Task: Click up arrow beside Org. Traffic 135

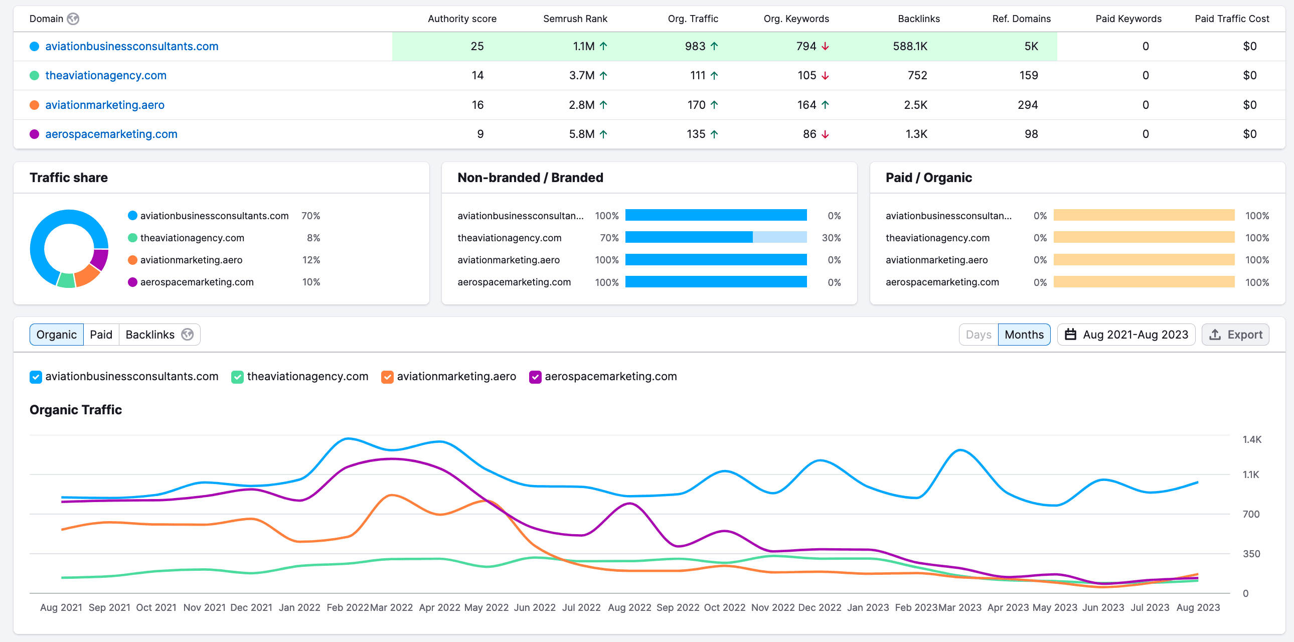Action: click(x=714, y=134)
